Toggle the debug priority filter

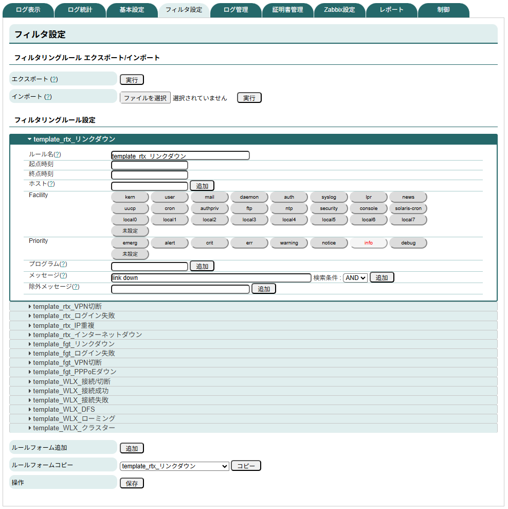408,242
